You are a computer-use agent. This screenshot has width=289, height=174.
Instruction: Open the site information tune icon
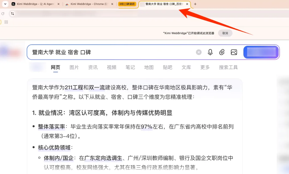12,14
